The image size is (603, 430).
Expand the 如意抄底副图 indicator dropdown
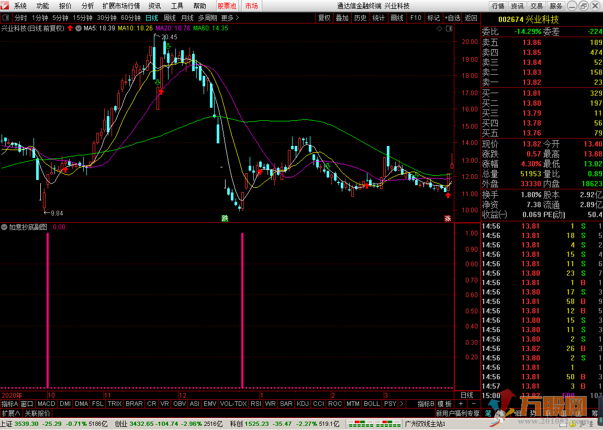point(4,227)
